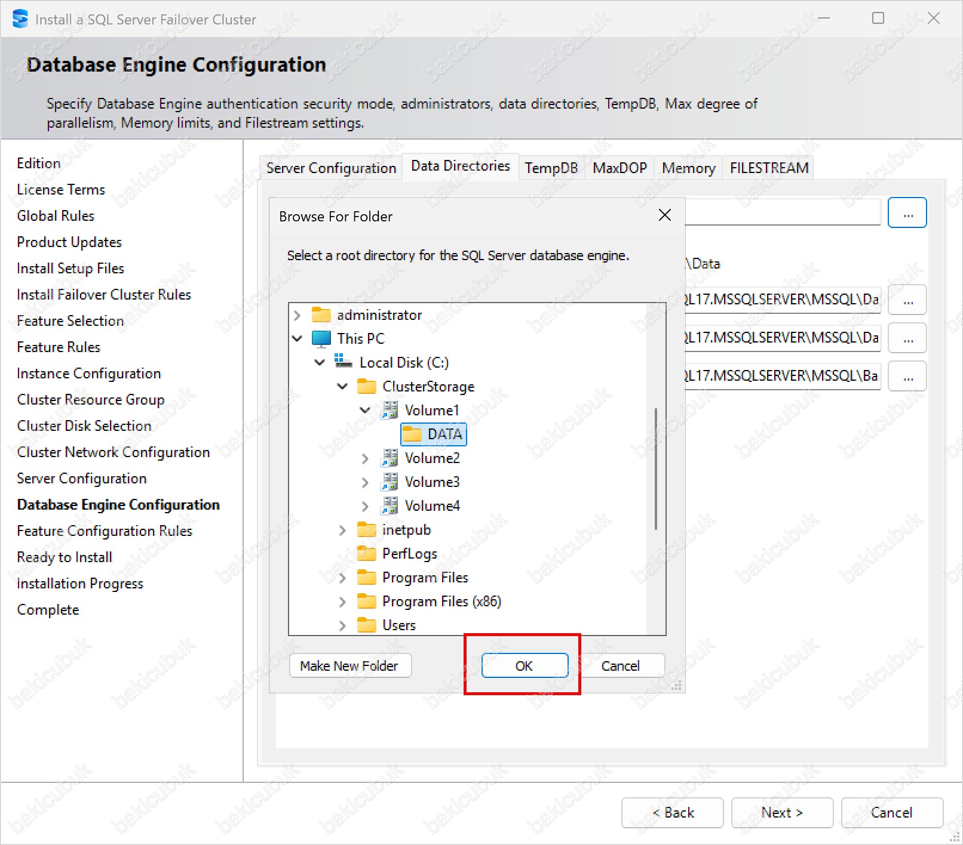
Task: Select the DATA folder icon
Action: (412, 434)
